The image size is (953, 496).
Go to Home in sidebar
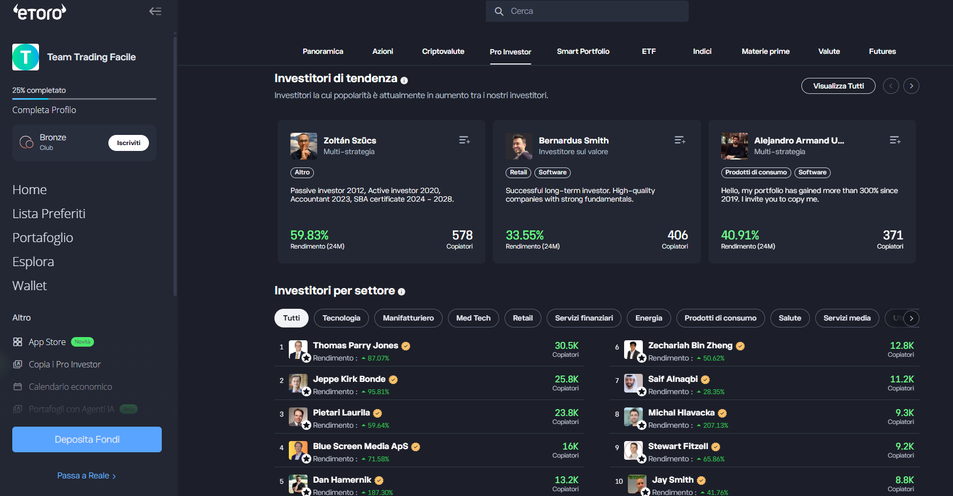coord(29,190)
